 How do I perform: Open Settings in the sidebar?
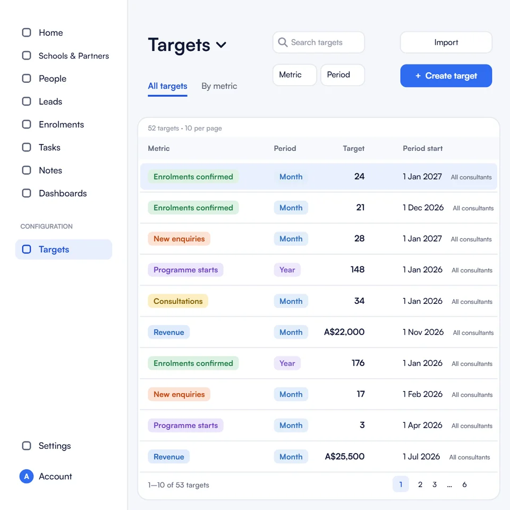[55, 446]
